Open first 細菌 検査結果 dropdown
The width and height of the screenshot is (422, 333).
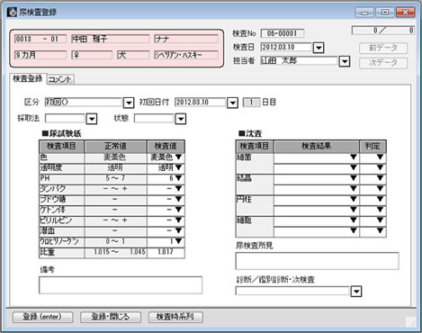point(354,157)
